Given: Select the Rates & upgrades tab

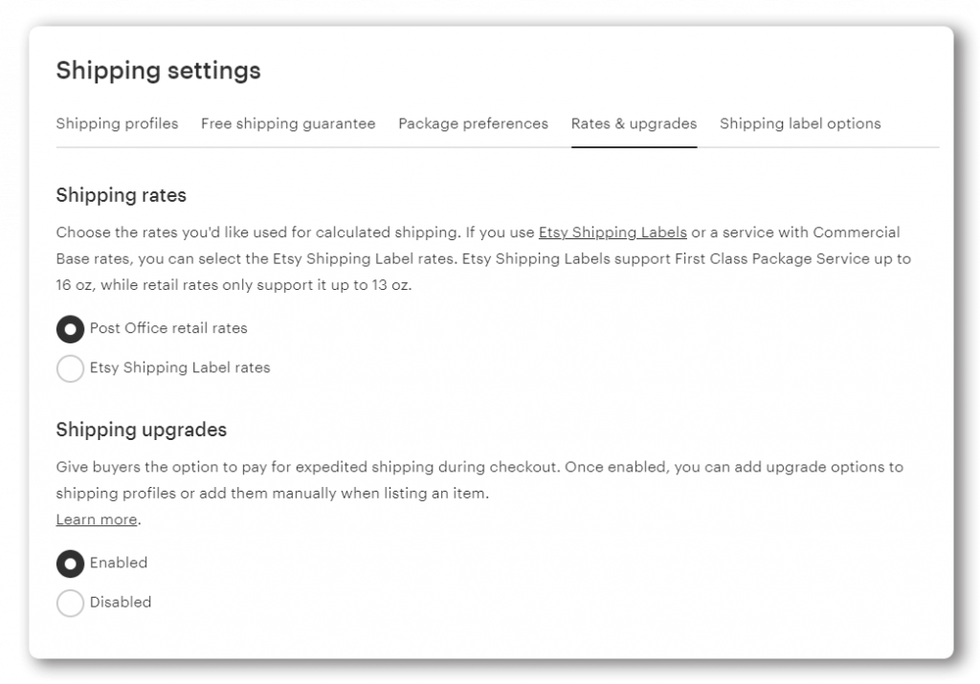Looking at the screenshot, I should pyautogui.click(x=634, y=123).
